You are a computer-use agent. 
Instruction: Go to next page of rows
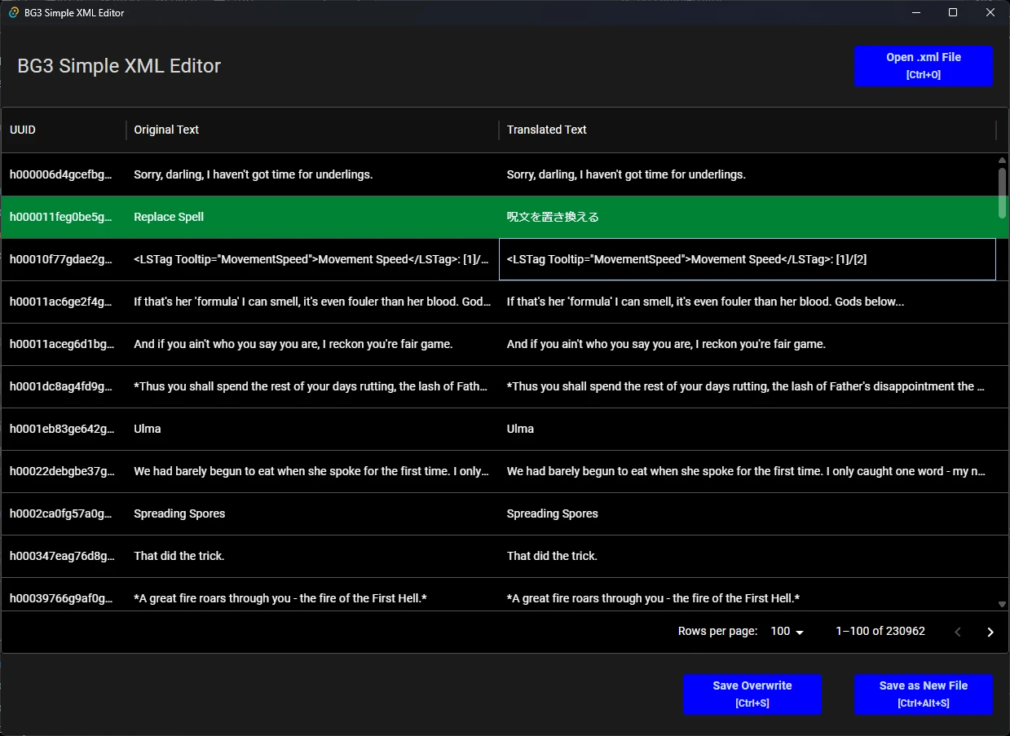click(x=990, y=632)
